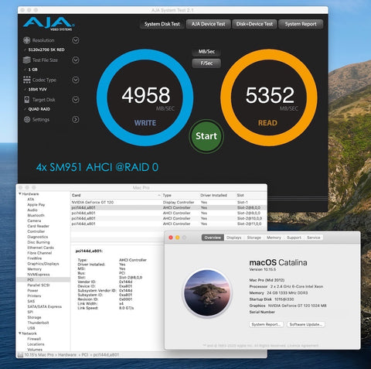Expand the Test File Size chevron
This screenshot has height=369, width=371.
[76, 60]
